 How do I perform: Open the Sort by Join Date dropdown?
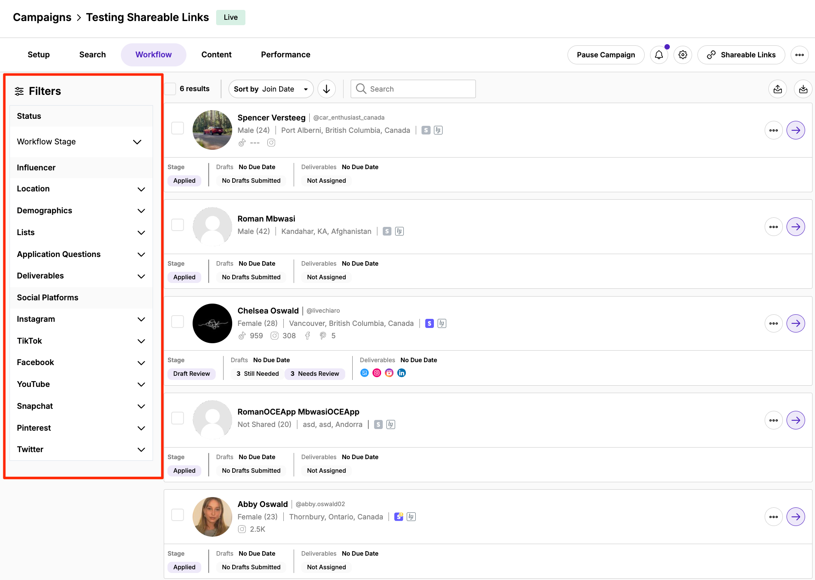click(x=271, y=89)
